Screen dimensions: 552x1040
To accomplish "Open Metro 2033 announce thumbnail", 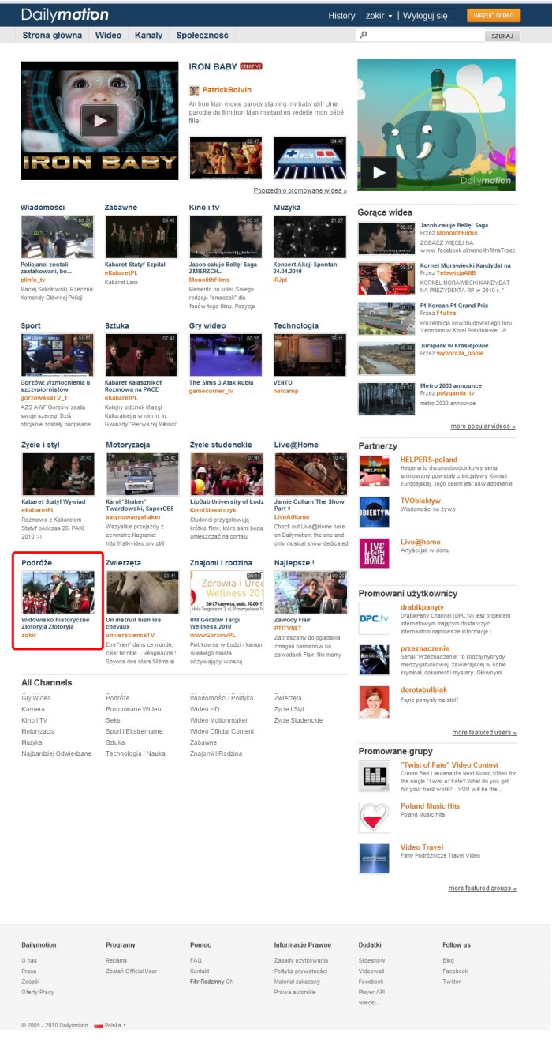I will pyautogui.click(x=386, y=399).
